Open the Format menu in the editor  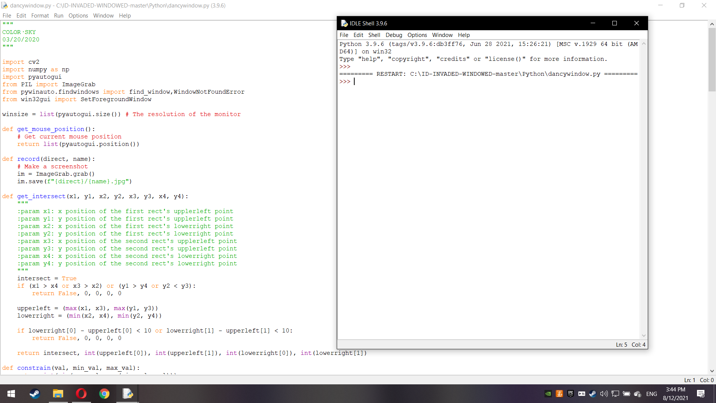click(40, 16)
